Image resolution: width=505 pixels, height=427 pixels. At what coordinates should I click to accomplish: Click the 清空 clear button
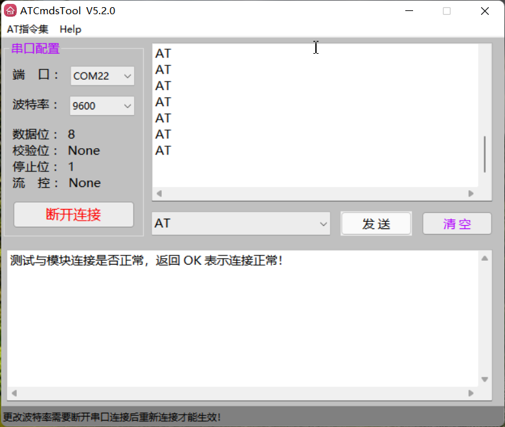[x=457, y=224]
